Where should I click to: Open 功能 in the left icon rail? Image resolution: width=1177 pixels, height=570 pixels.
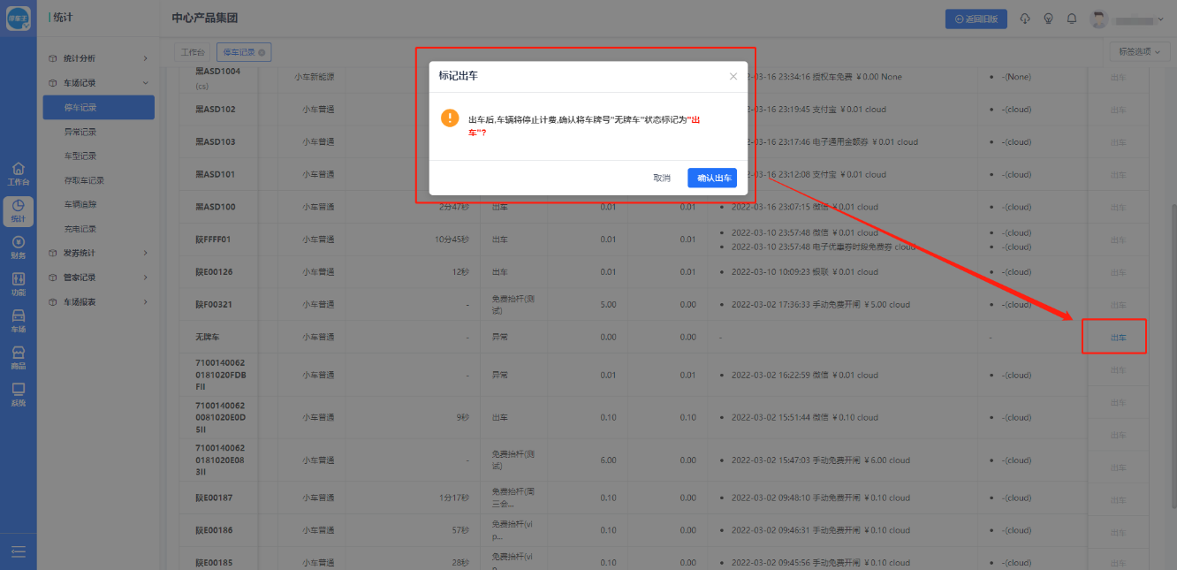click(x=19, y=284)
